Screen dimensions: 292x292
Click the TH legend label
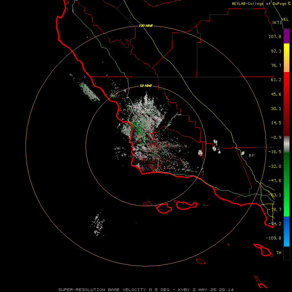pyautogui.click(x=279, y=253)
